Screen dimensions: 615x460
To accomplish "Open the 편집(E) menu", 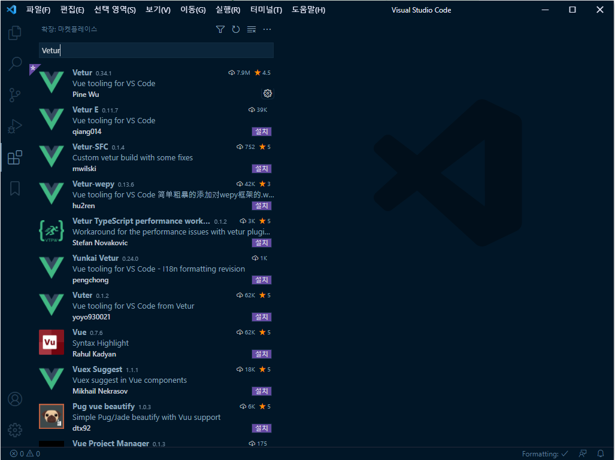I will click(72, 10).
